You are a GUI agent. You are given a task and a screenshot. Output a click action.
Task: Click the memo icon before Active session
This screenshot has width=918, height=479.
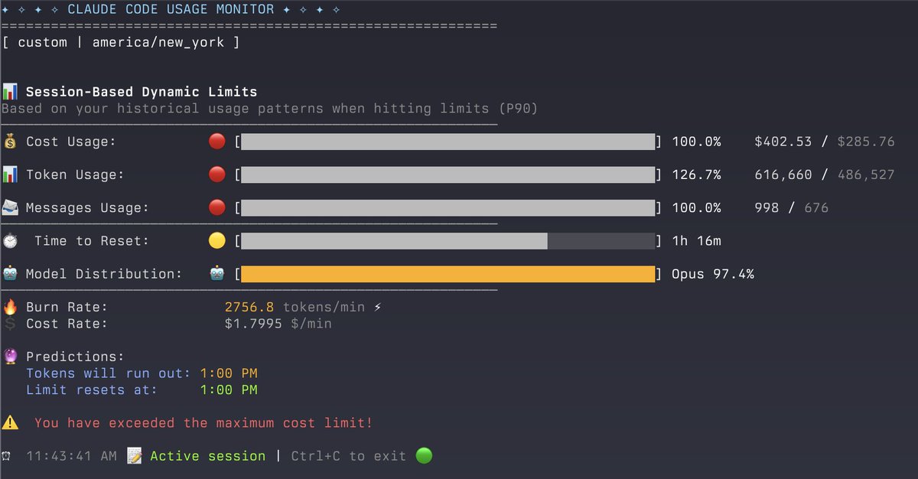135,455
